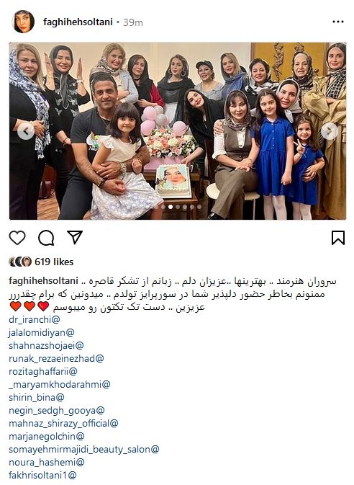Viewport: 354px width, 485px height.
Task: Open faghihehsoltani profile picture avatar
Action: [x=23, y=22]
